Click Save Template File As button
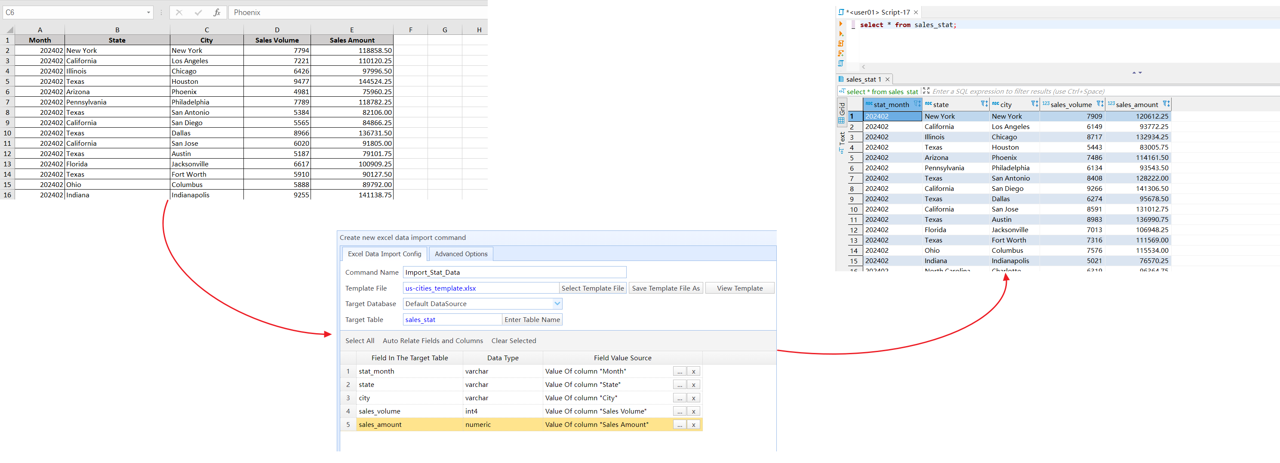 point(665,288)
